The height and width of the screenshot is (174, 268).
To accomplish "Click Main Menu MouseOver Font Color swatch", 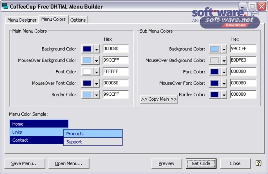I will click(87, 83).
